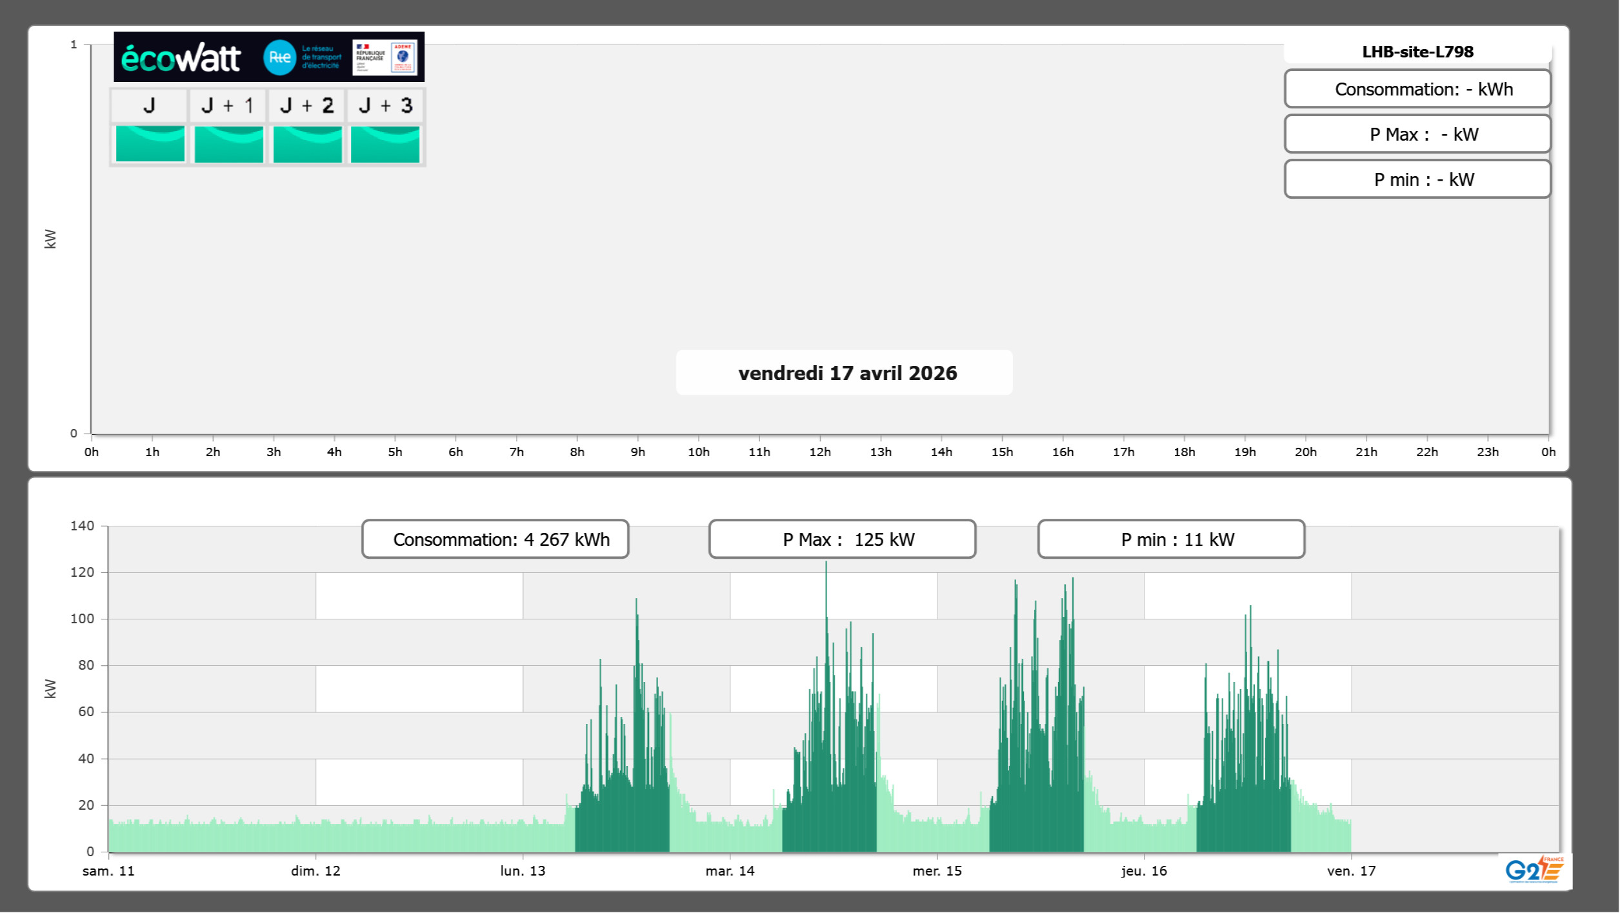Select the J day tab
The image size is (1620, 913).
[149, 106]
